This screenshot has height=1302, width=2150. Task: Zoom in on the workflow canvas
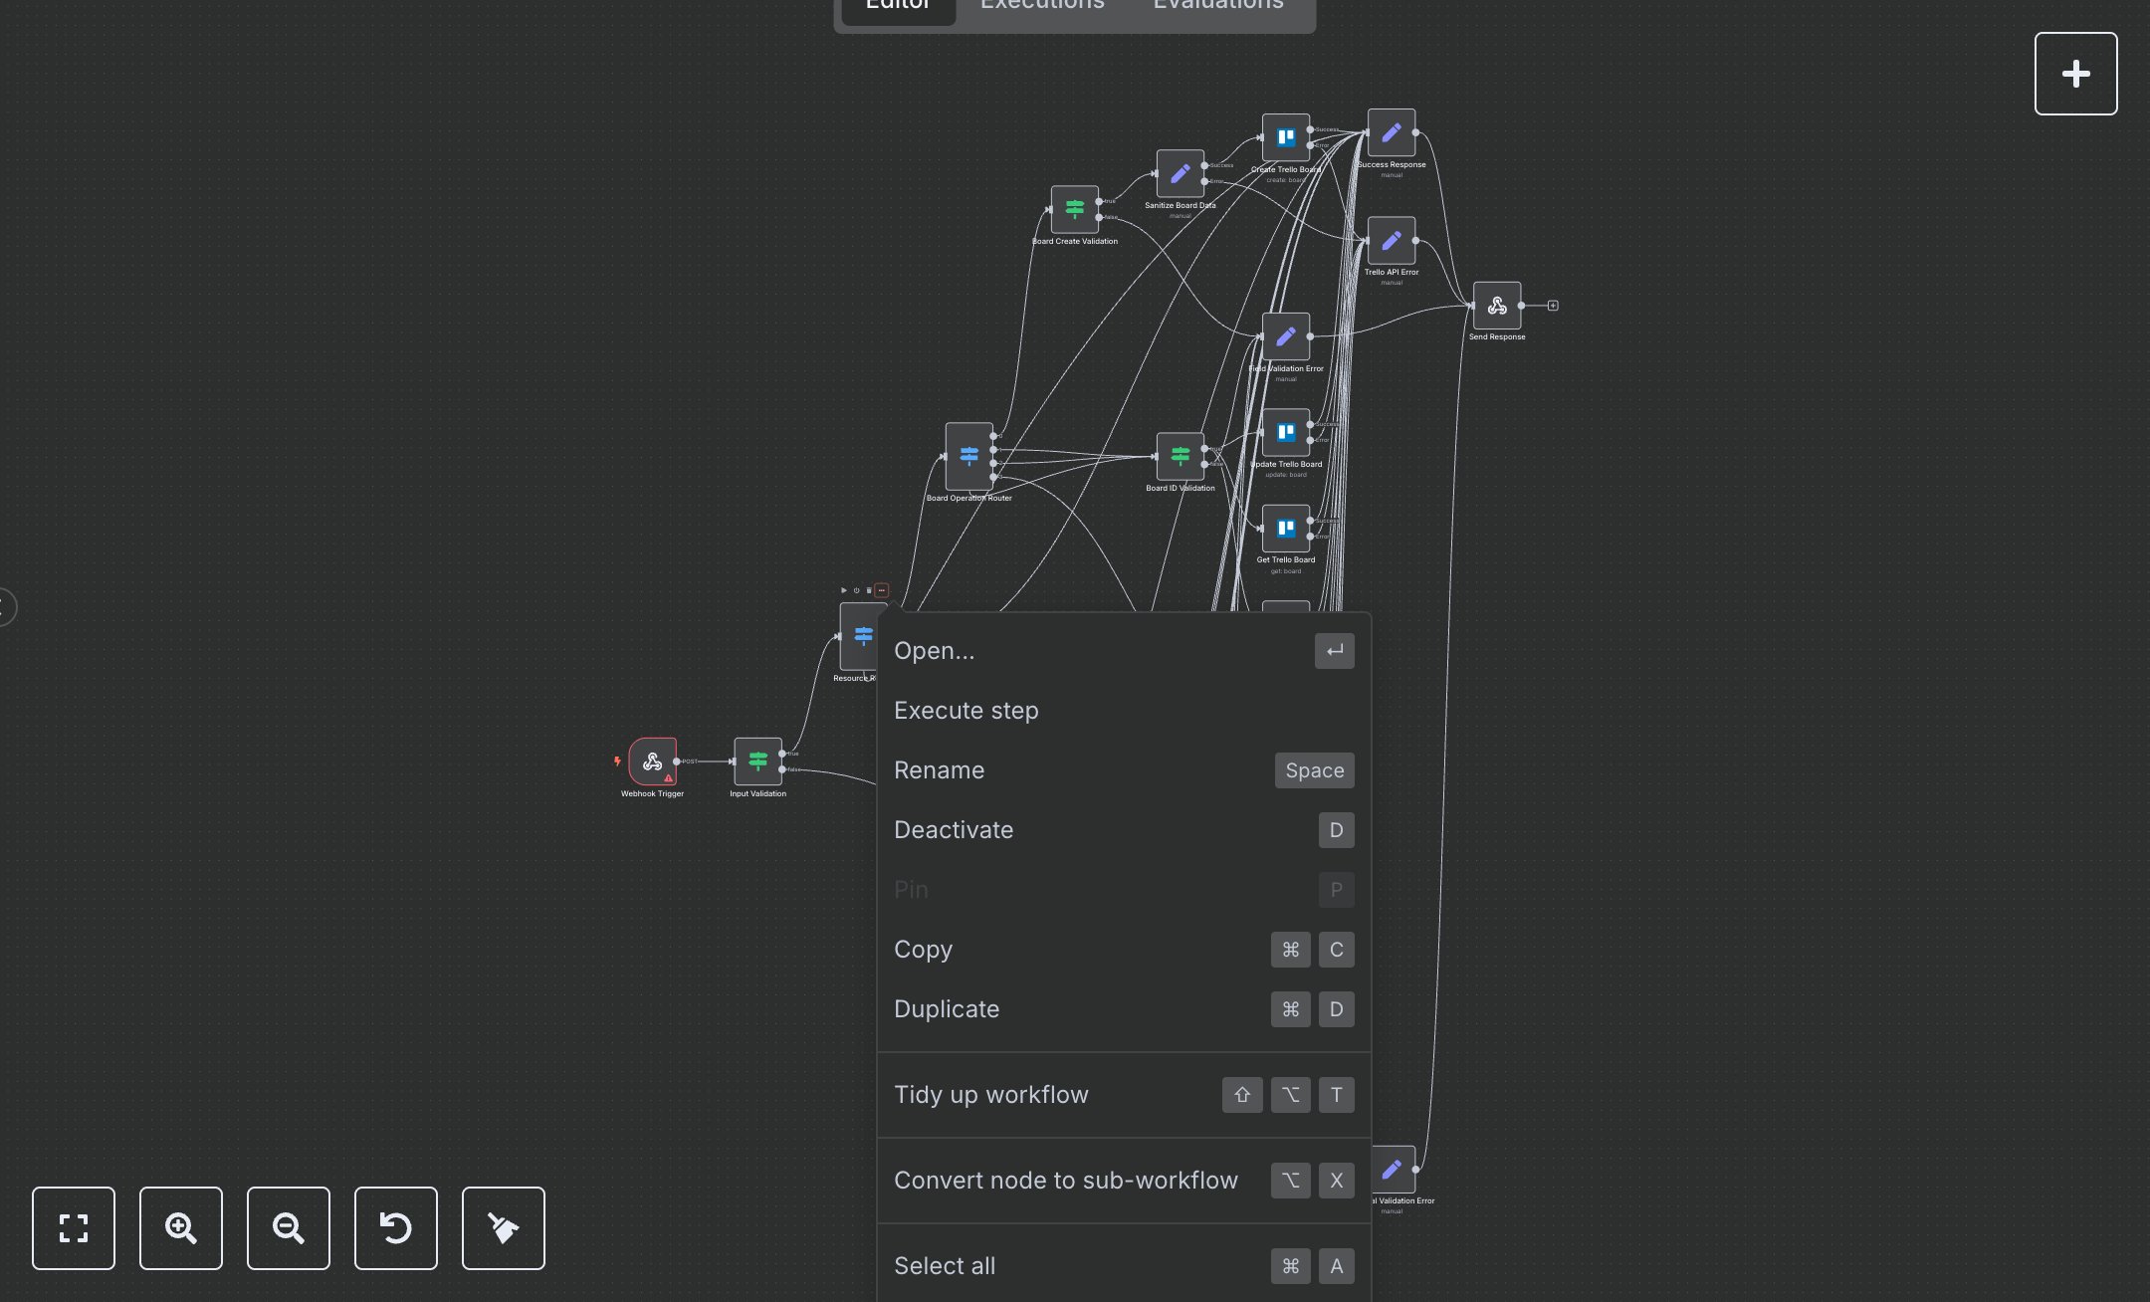pyautogui.click(x=181, y=1228)
